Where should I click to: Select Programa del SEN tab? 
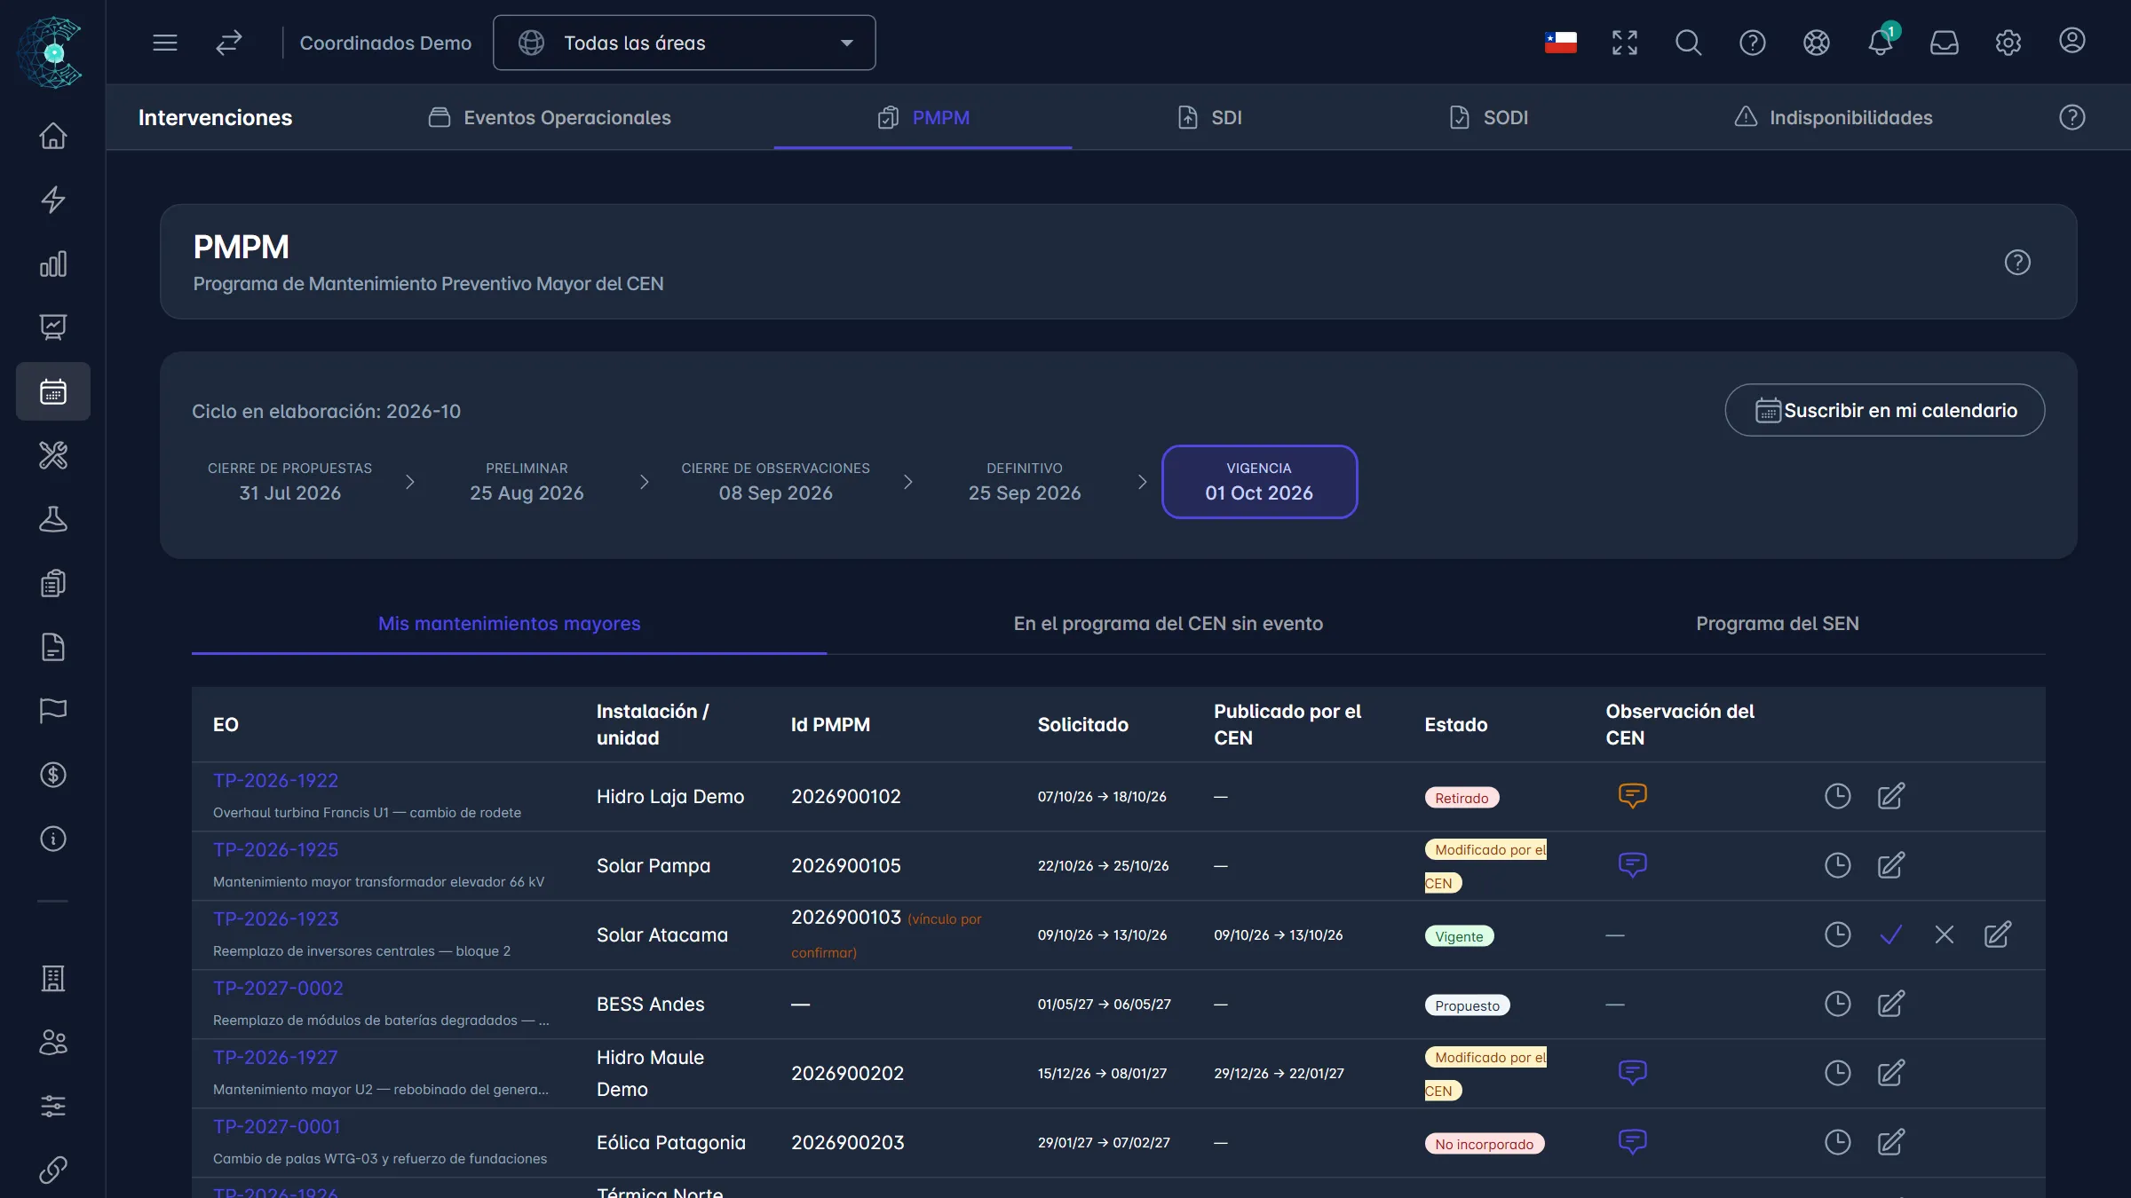[x=1778, y=624]
